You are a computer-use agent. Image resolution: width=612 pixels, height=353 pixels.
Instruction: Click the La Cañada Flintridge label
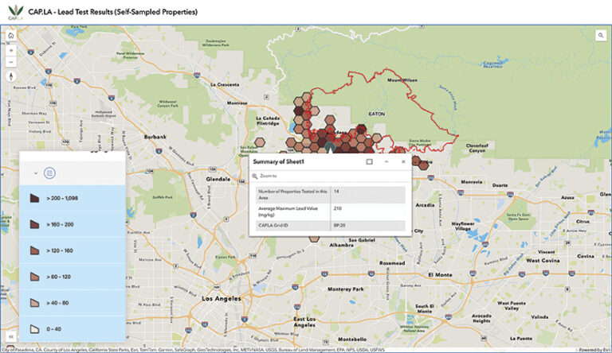(268, 120)
